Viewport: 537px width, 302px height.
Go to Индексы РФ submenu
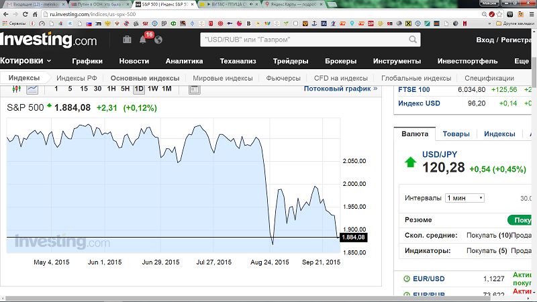pyautogui.click(x=77, y=78)
